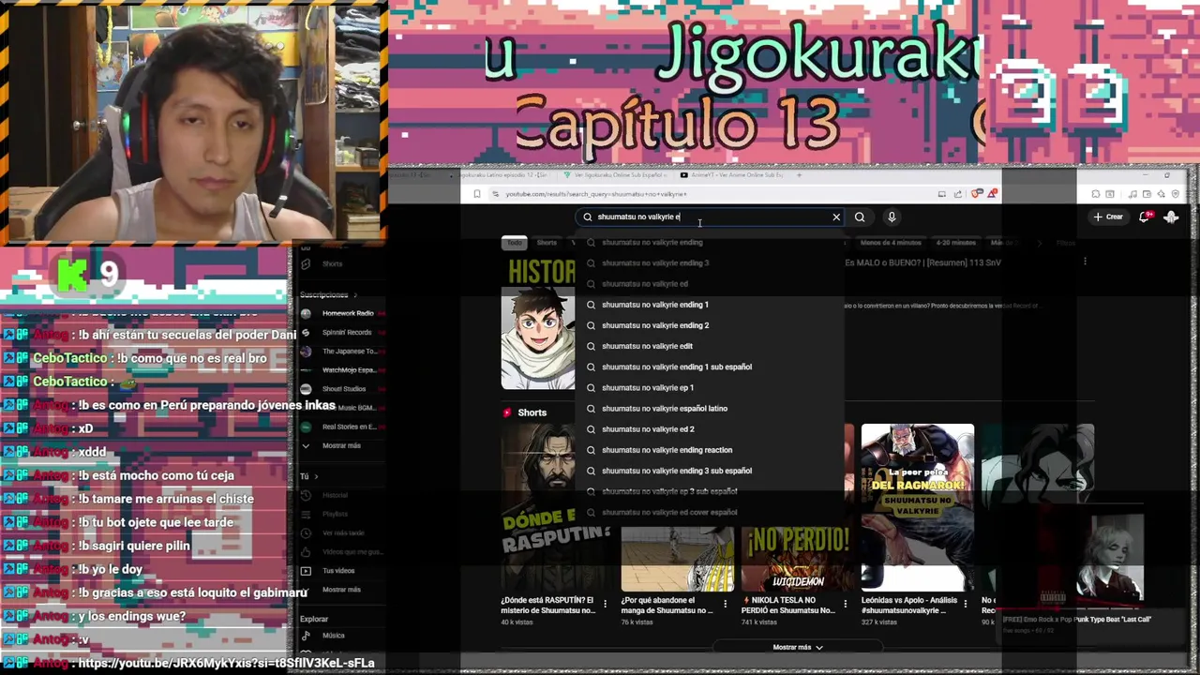Image resolution: width=1200 pixels, height=675 pixels.
Task: Select suggestion 'shuumatsu no valkyrie ep 1'
Action: [711, 387]
